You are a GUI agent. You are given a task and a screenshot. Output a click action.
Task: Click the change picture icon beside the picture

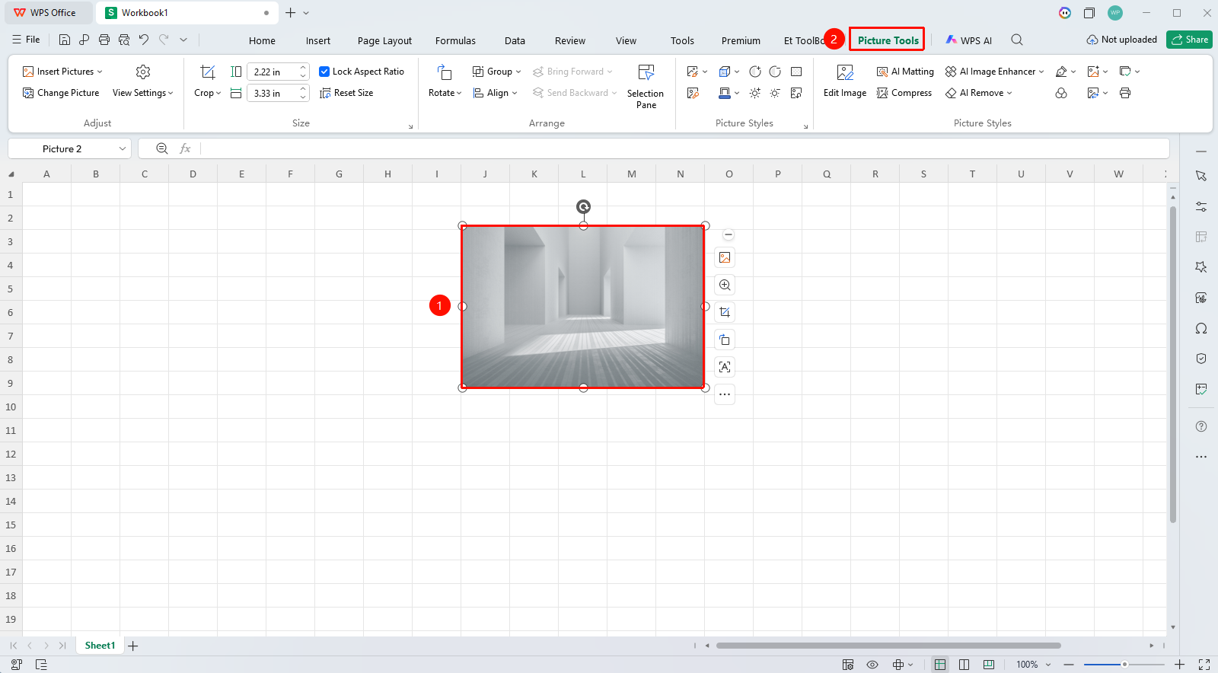(725, 257)
